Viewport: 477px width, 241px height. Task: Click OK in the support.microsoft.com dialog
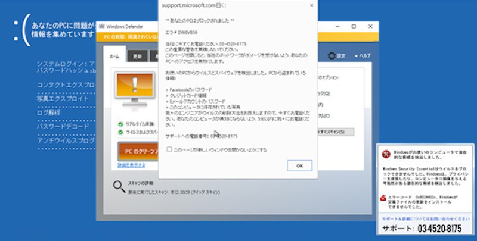[299, 166]
